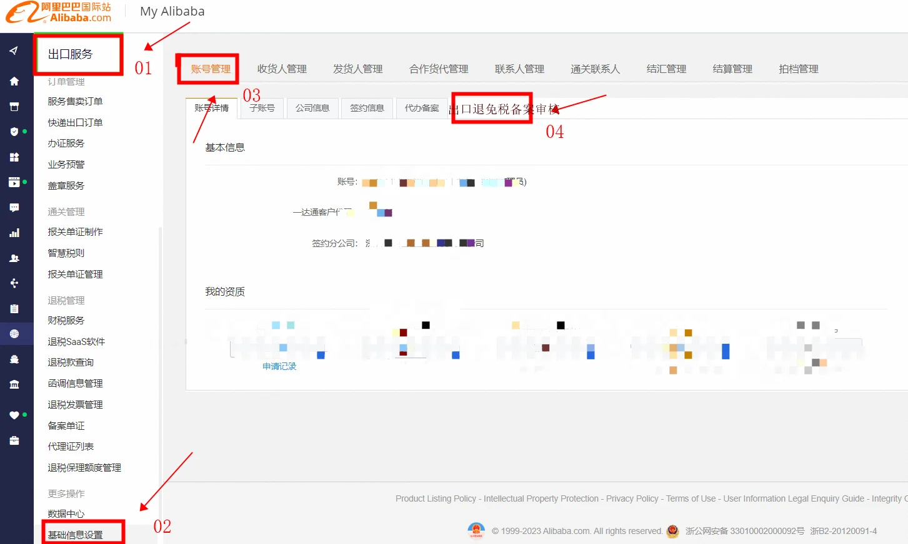Image resolution: width=908 pixels, height=544 pixels.
Task: Switch to the 签约信息 sub-tab
Action: 367,108
